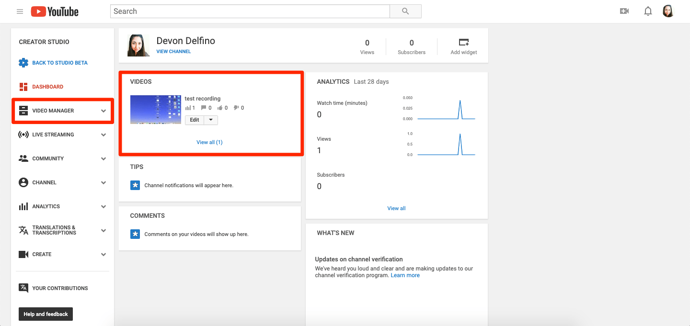Select Dashboard in the sidebar
The image size is (690, 326).
(48, 87)
